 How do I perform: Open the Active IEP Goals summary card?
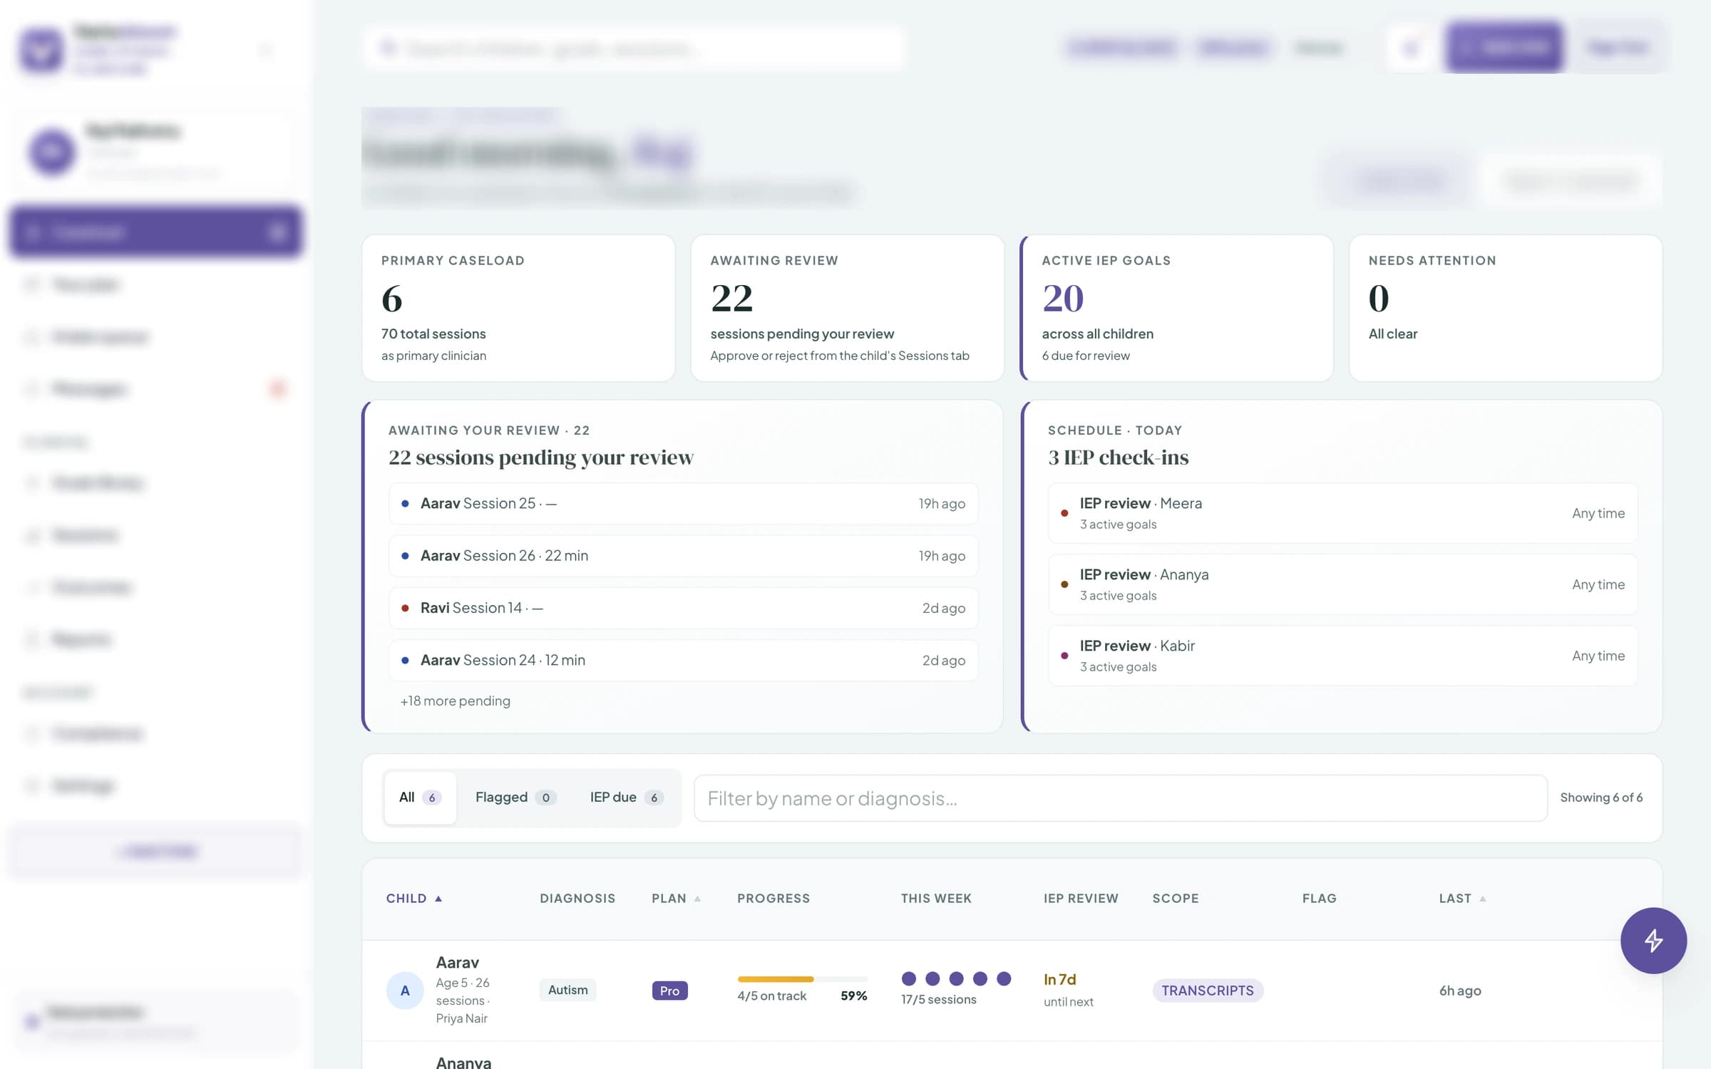pos(1176,308)
